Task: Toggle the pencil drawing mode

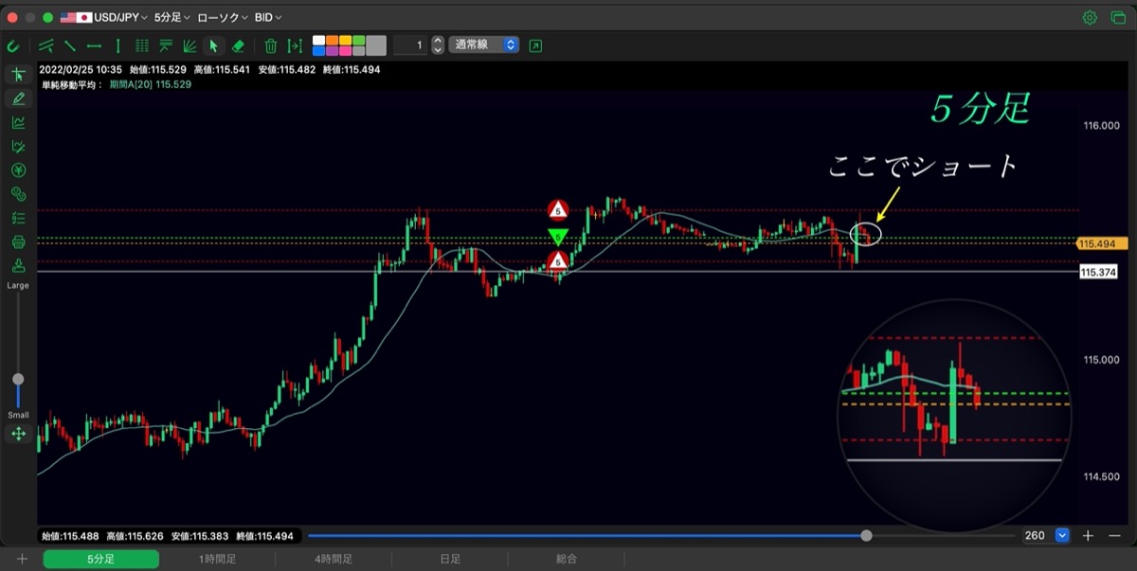Action: (18, 98)
